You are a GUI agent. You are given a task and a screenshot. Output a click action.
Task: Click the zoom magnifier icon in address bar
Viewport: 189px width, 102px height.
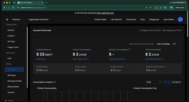(x=147, y=8)
